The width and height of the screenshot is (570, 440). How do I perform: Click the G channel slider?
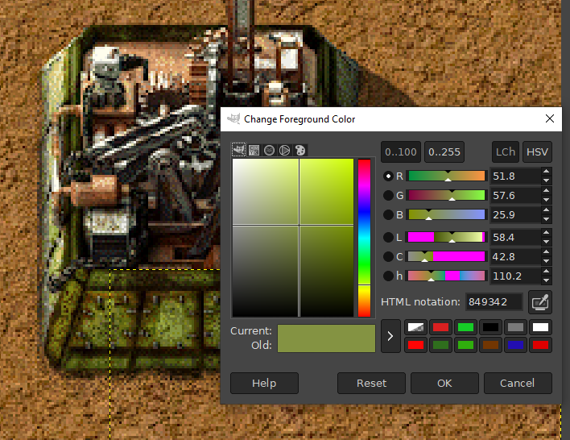pos(447,196)
